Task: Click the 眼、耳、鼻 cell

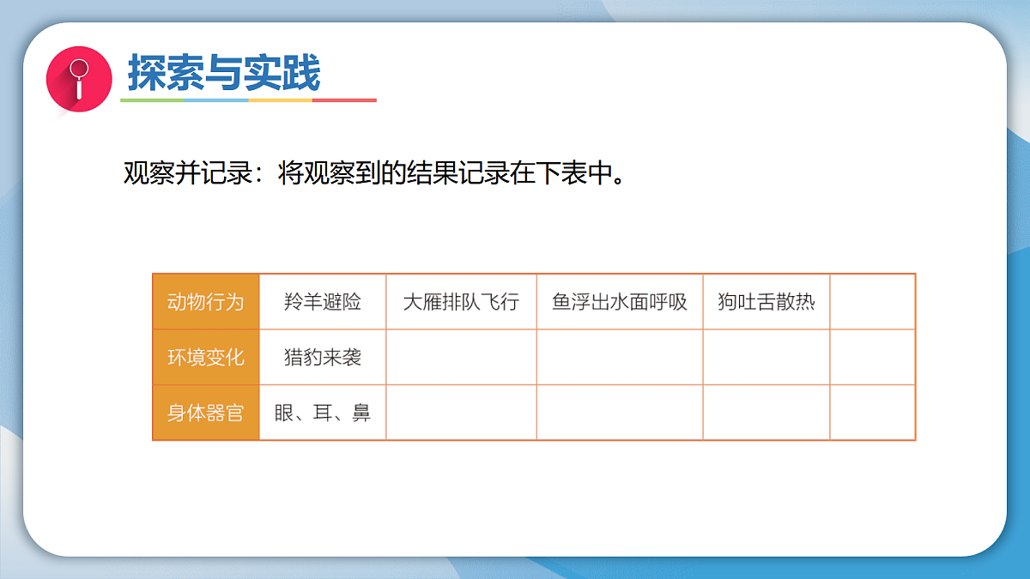Action: [x=323, y=413]
